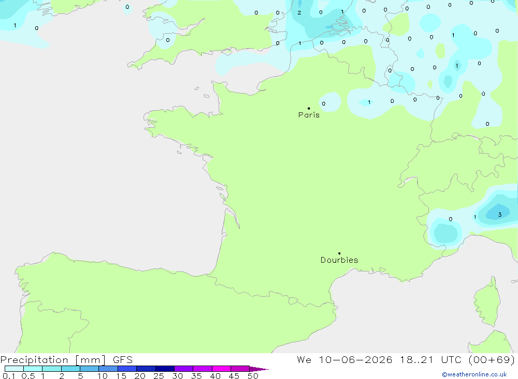
Task: Pick the 20–25 mm dark blue legend swatch
Action: [146, 369]
